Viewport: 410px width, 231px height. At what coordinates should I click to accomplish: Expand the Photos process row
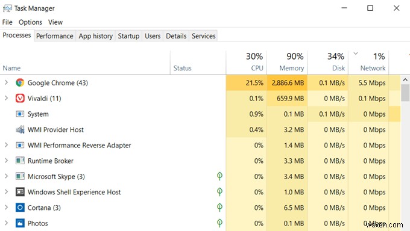6,223
